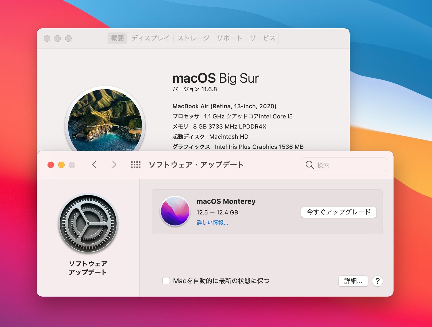The image size is (432, 327).
Task: Click the プロセッサ label
Action: coord(186,116)
